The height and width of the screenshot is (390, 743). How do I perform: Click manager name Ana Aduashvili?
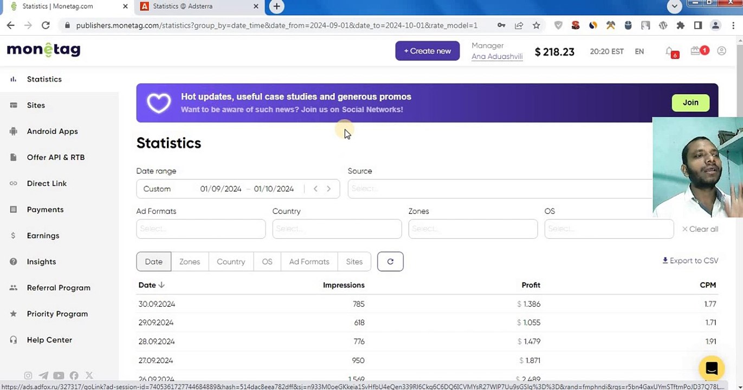point(497,57)
